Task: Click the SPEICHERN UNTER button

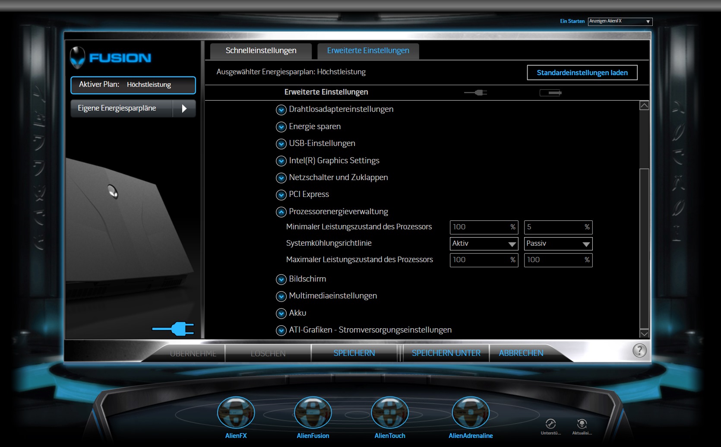Action: pos(446,353)
